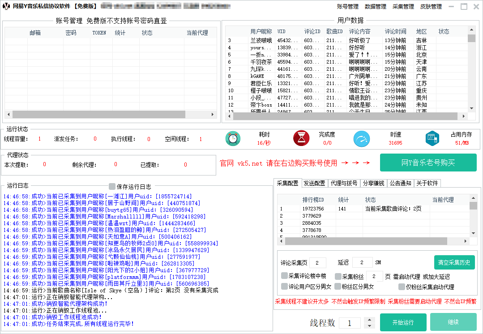Click the 清空采集历史 button
Screen dimensions: 483x334
click(x=454, y=262)
